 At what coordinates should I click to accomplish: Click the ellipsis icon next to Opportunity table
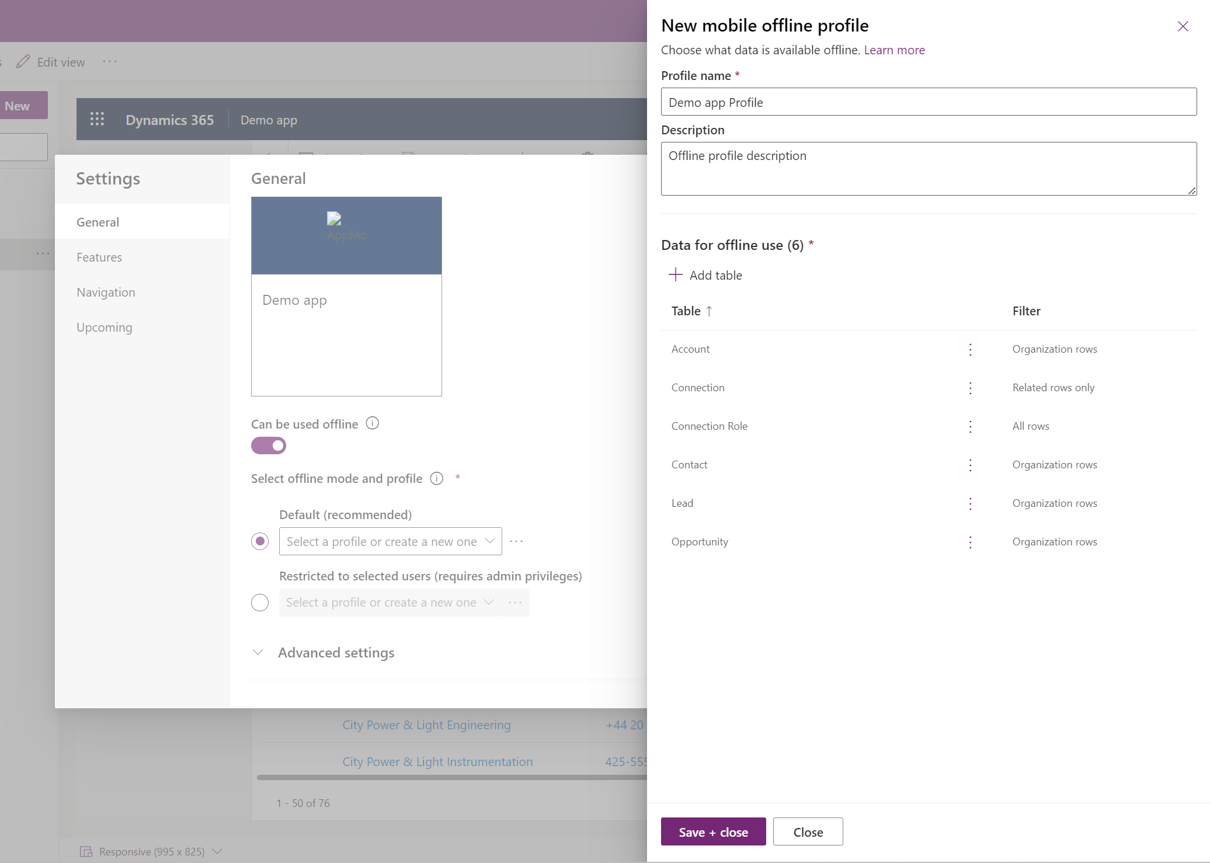[x=970, y=541]
